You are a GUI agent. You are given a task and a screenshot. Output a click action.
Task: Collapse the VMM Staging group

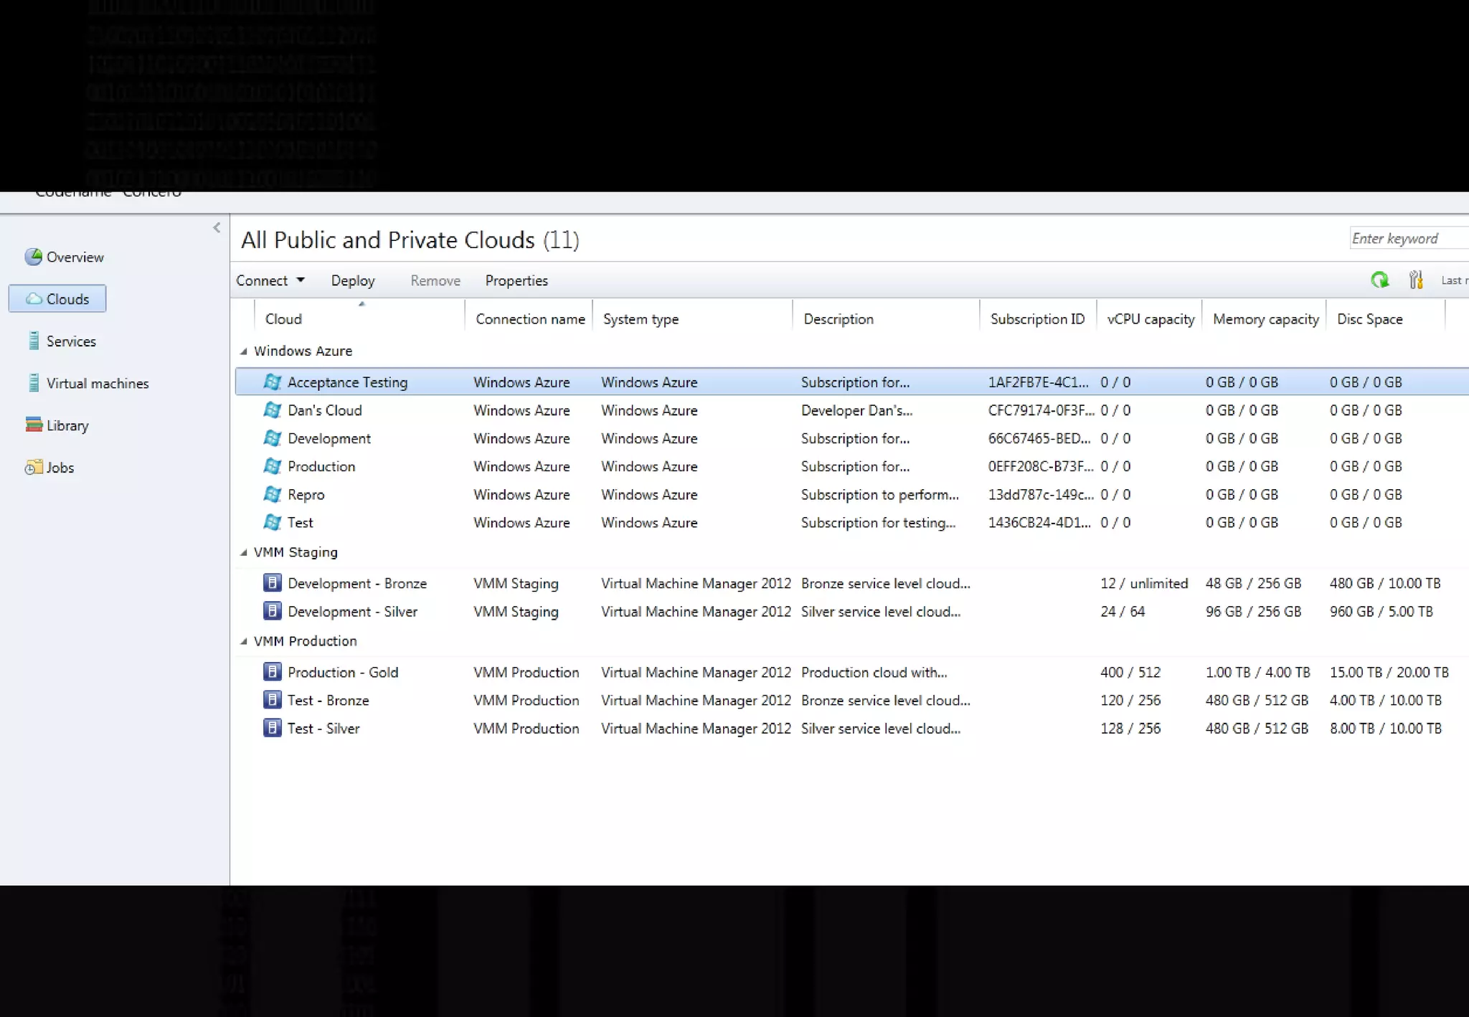244,552
